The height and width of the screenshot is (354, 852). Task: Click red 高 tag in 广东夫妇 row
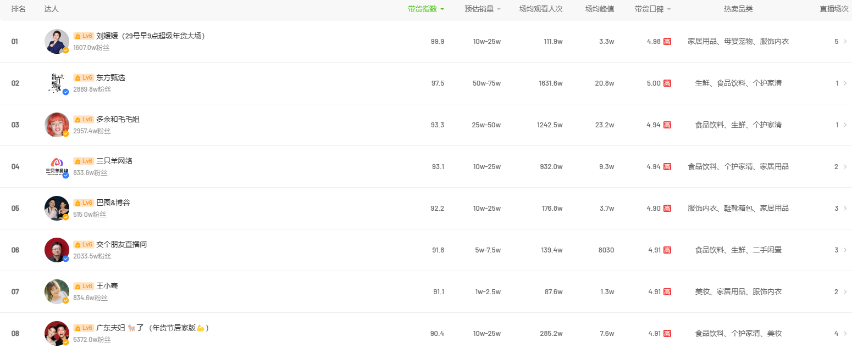click(x=667, y=334)
